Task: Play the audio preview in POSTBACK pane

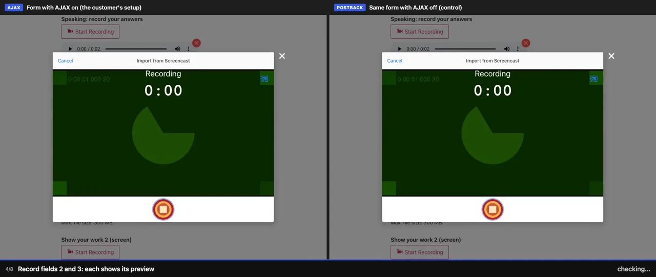Action: (x=400, y=49)
